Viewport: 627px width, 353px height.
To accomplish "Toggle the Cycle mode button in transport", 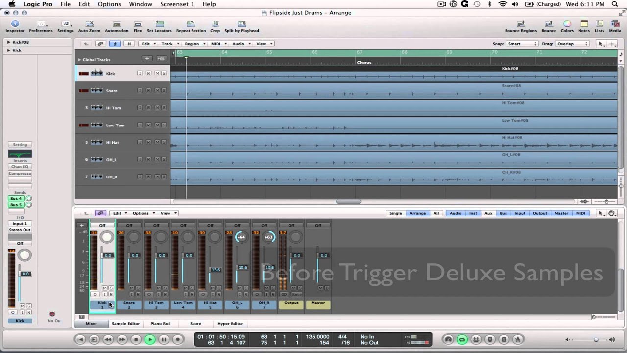I will 462,339.
